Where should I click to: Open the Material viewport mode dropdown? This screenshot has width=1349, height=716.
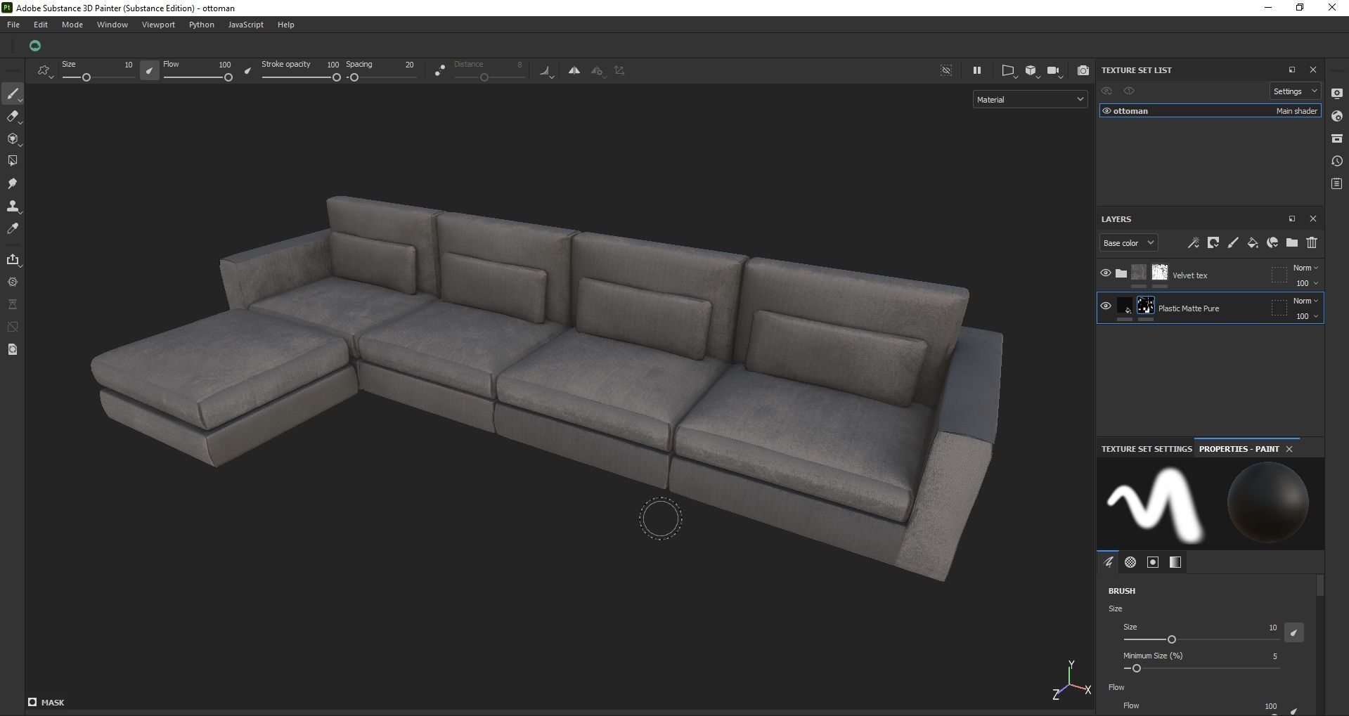(1030, 100)
